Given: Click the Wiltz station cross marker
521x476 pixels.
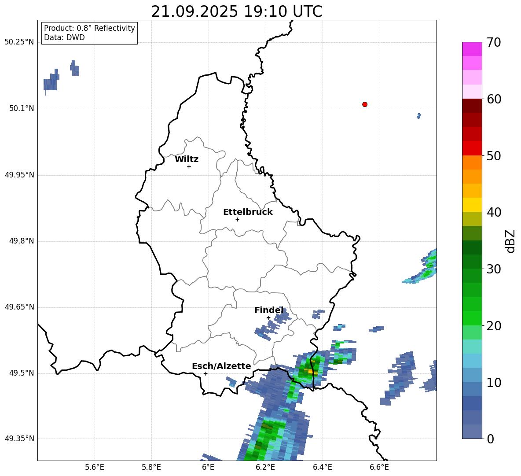Looking at the screenshot, I should tap(189, 166).
